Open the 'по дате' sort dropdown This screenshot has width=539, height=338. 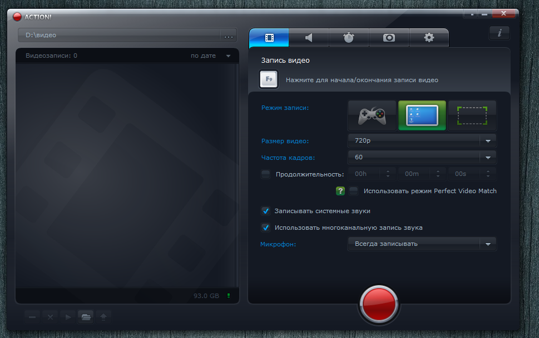tap(210, 56)
